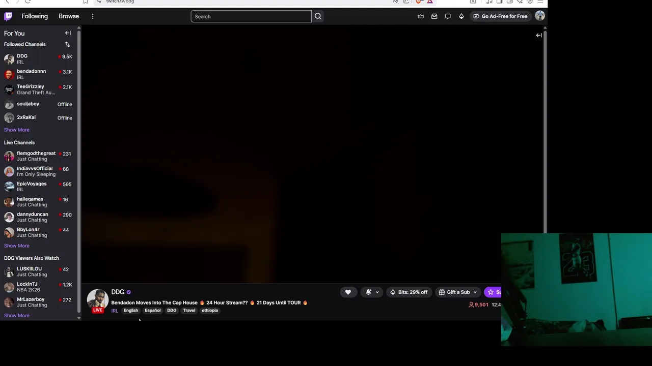Click the webcam overlay thumbnail
Image resolution: width=652 pixels, height=366 pixels.
point(577,289)
